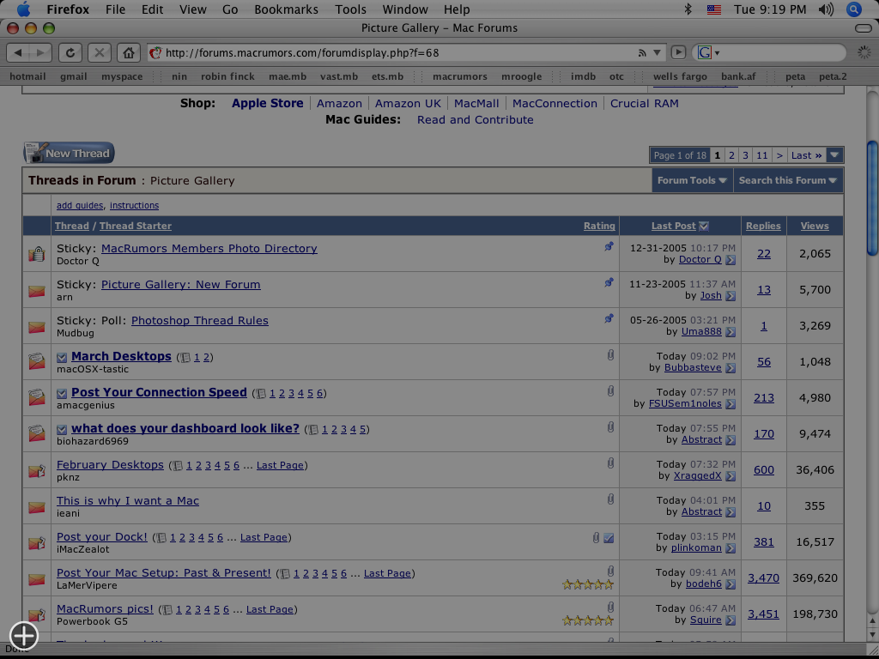Open the US flag input menu
Viewport: 879px width, 659px height.
click(713, 9)
